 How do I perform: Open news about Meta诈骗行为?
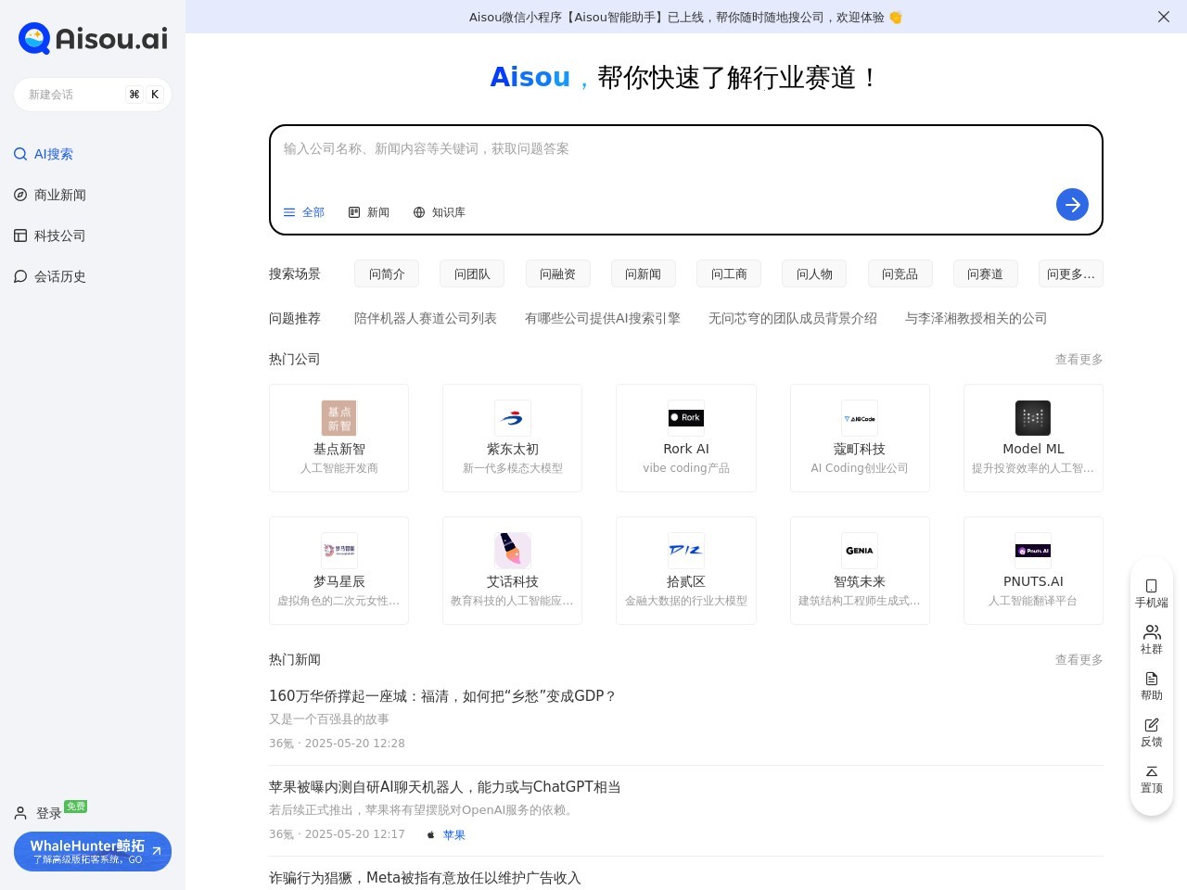[x=425, y=877]
